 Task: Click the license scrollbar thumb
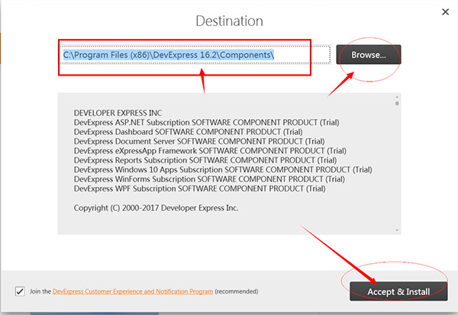pos(397,103)
